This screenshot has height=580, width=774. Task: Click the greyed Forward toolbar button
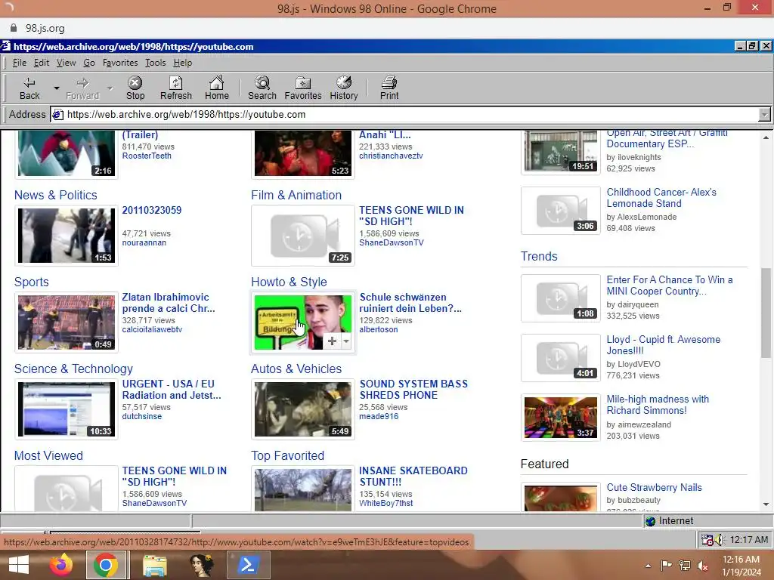pos(82,88)
